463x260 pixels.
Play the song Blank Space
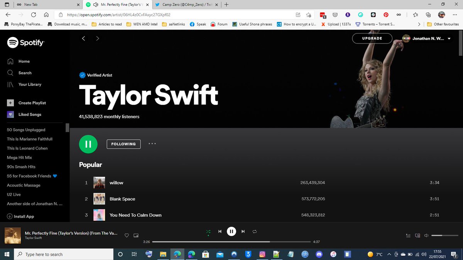(122, 199)
